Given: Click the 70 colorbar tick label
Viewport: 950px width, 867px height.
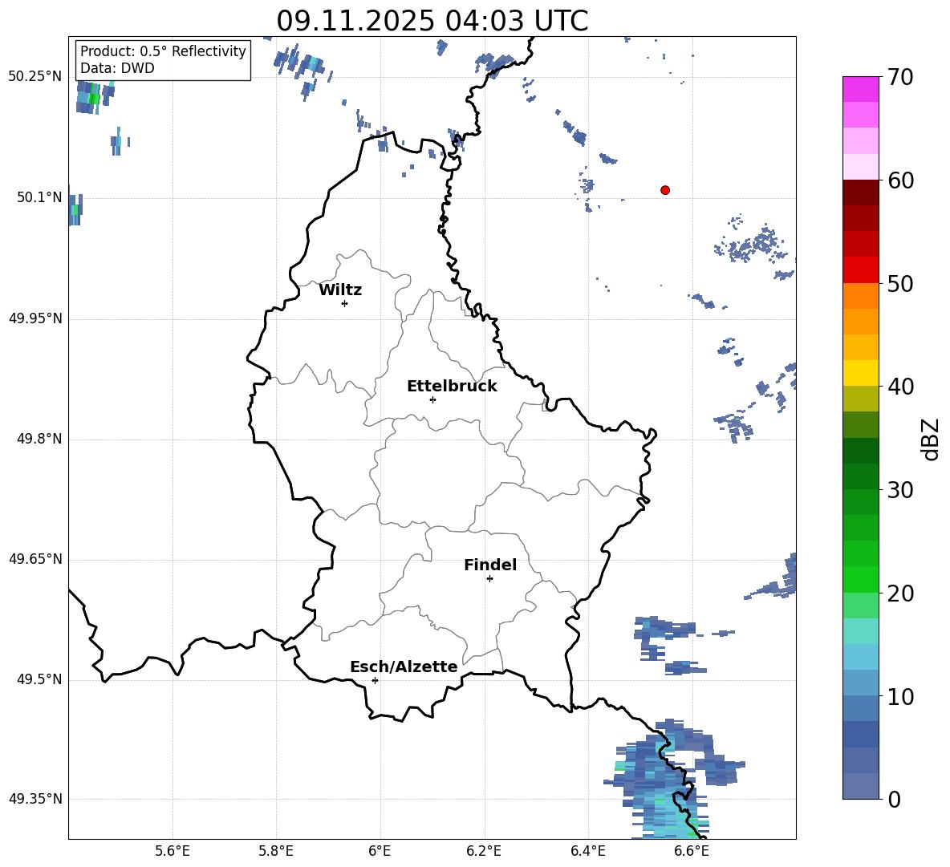Looking at the screenshot, I should tap(900, 77).
